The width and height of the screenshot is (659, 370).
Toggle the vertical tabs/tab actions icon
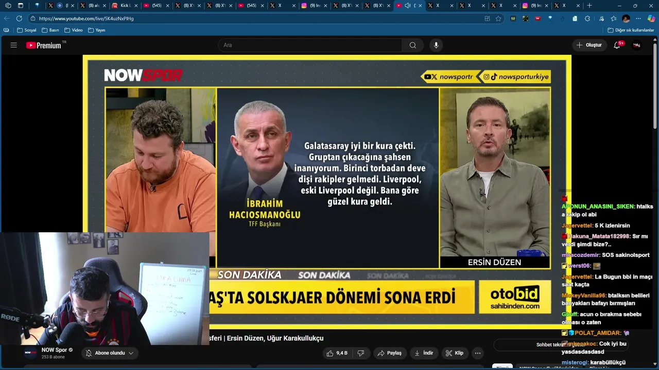point(21,6)
